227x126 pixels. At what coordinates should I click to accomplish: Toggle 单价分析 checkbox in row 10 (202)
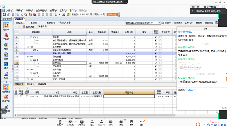pyautogui.click(x=156, y=57)
